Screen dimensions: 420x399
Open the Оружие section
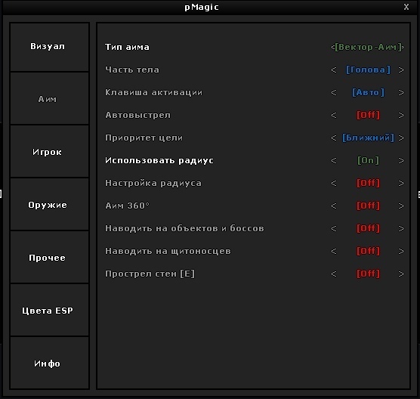point(49,204)
